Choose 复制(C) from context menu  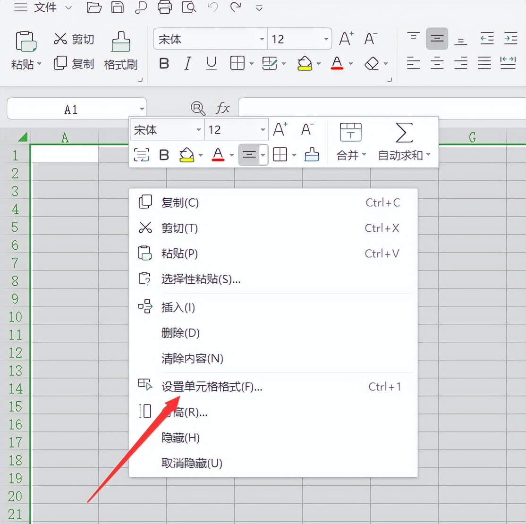tap(273, 203)
